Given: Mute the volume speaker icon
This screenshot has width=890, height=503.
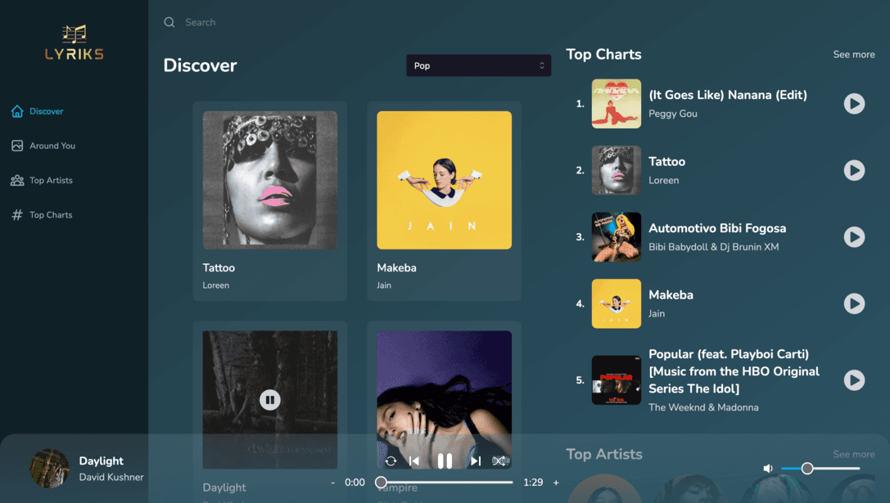Looking at the screenshot, I should (768, 469).
